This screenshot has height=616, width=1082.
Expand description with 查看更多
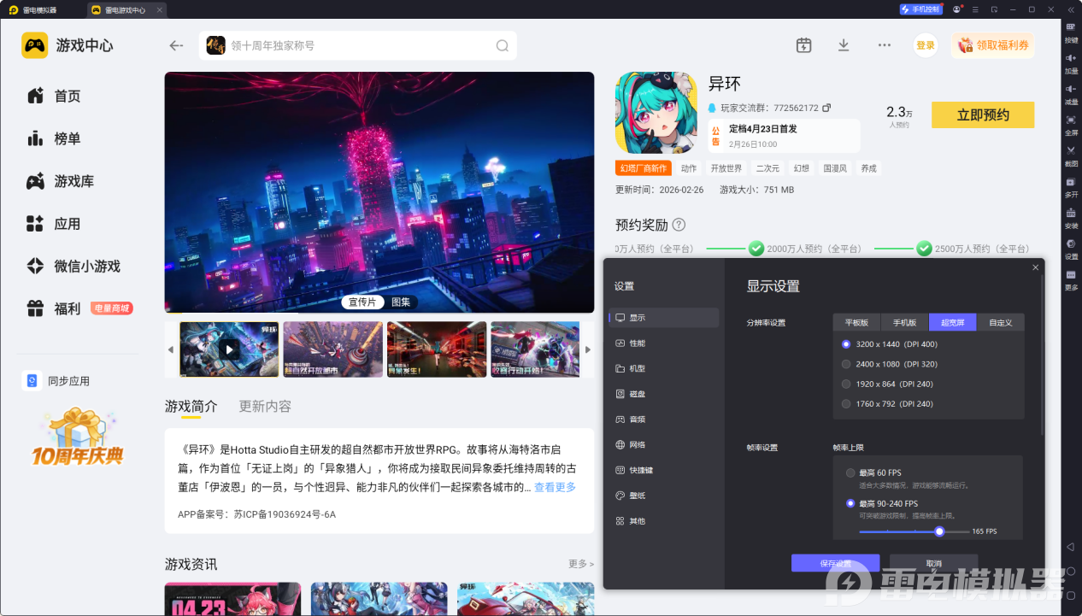[x=555, y=487]
